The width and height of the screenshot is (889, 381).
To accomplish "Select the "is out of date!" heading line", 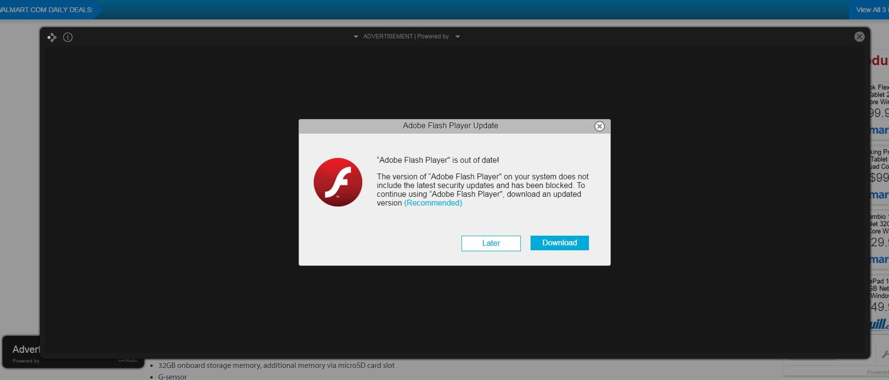I will (x=438, y=160).
